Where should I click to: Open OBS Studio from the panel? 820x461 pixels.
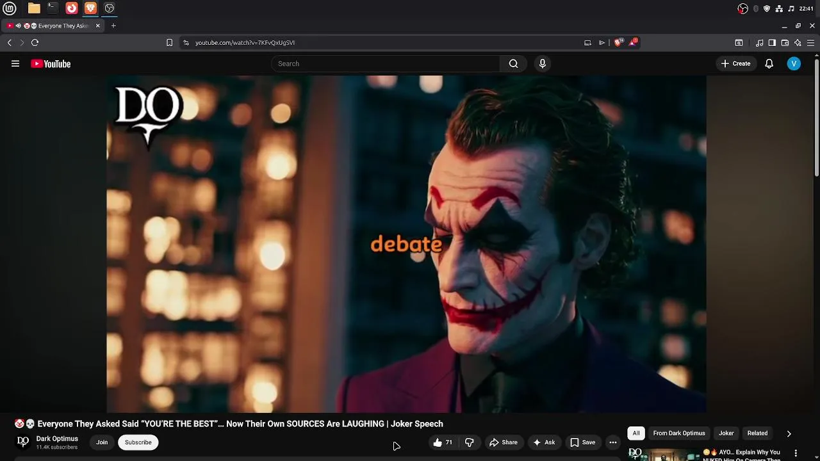click(110, 8)
